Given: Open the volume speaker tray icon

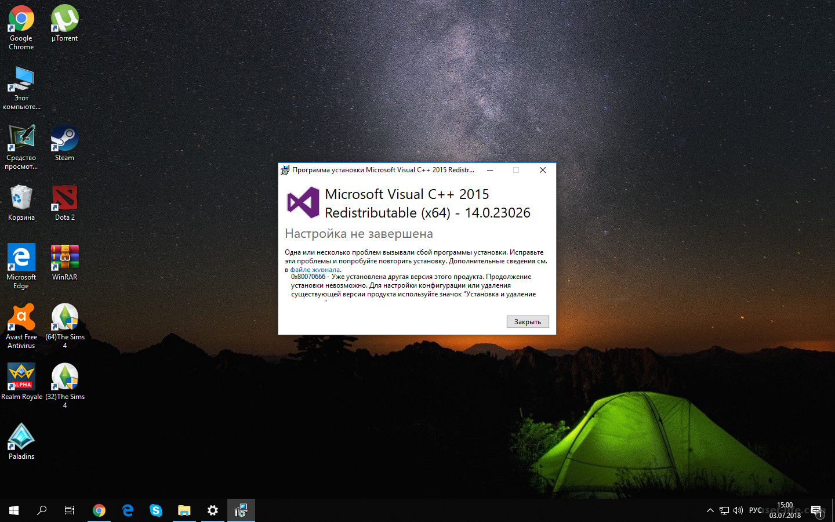Looking at the screenshot, I should [x=738, y=510].
